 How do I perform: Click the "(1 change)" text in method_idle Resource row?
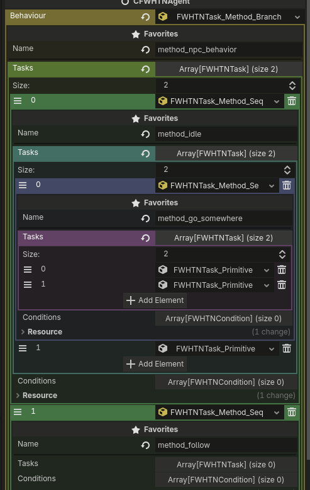point(276,396)
